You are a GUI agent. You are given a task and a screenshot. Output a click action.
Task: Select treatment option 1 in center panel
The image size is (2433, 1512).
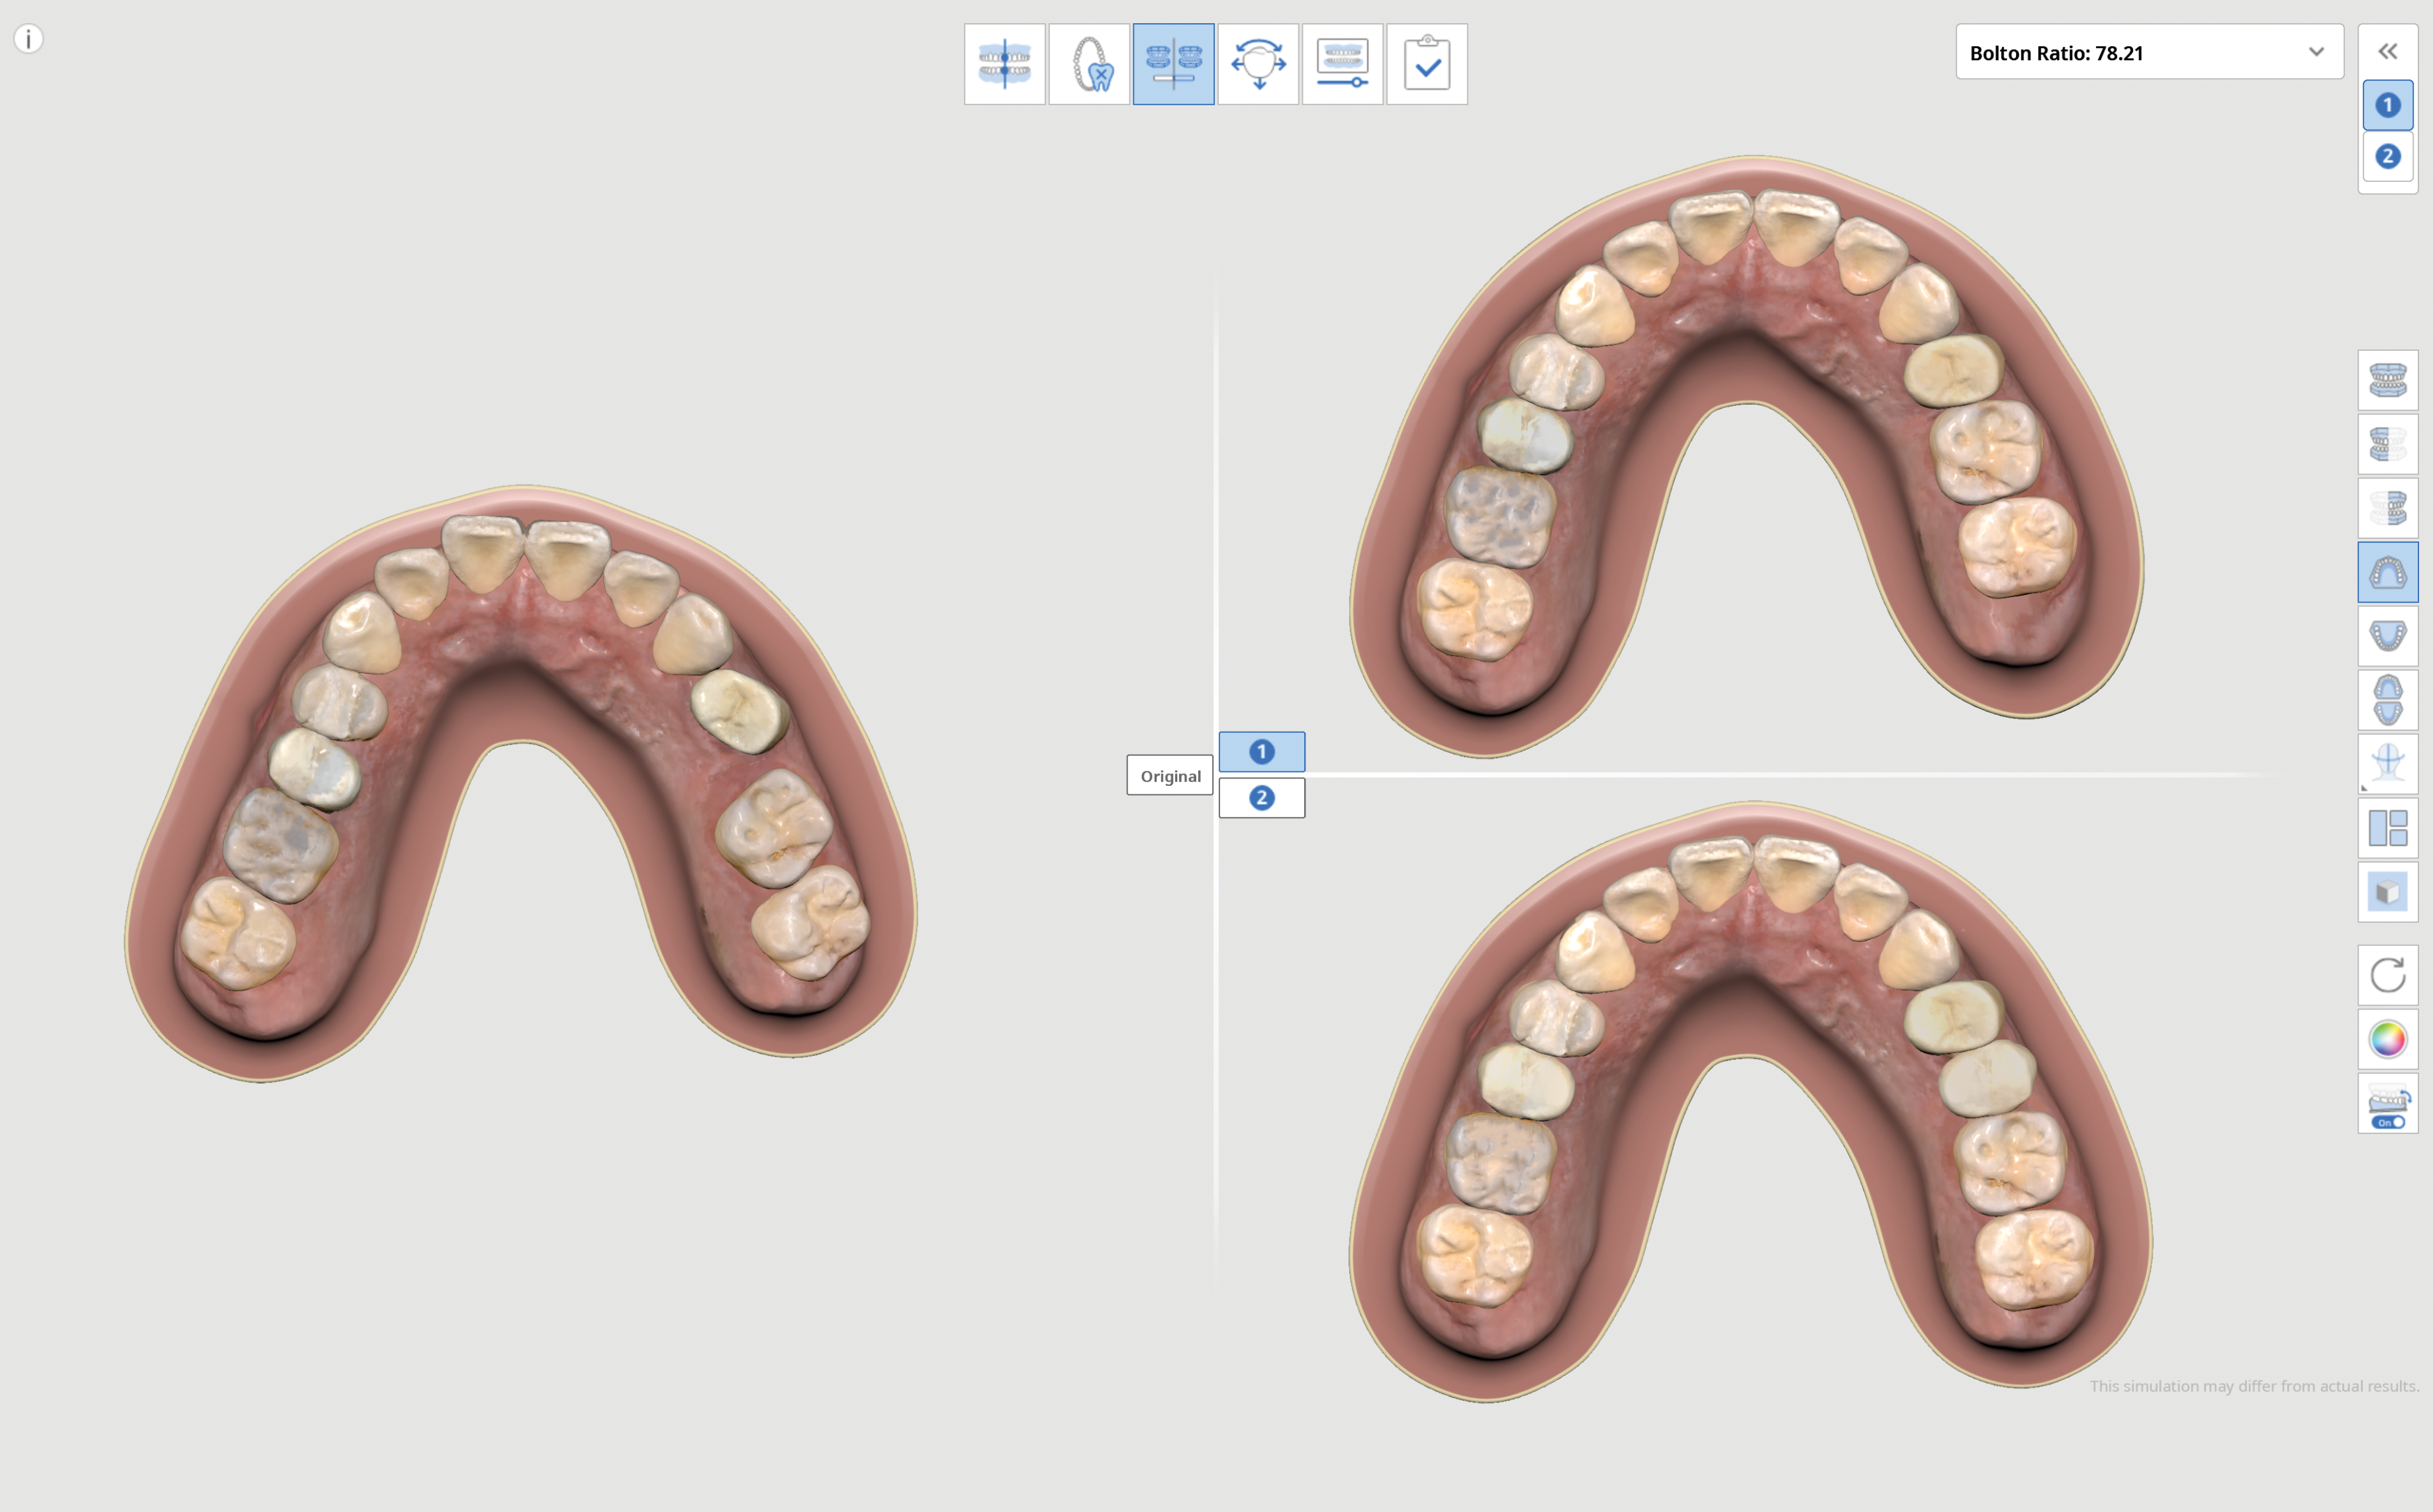coord(1262,751)
